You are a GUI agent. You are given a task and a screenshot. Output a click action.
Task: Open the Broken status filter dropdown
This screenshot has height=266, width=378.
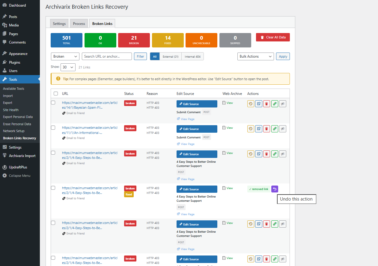click(65, 56)
